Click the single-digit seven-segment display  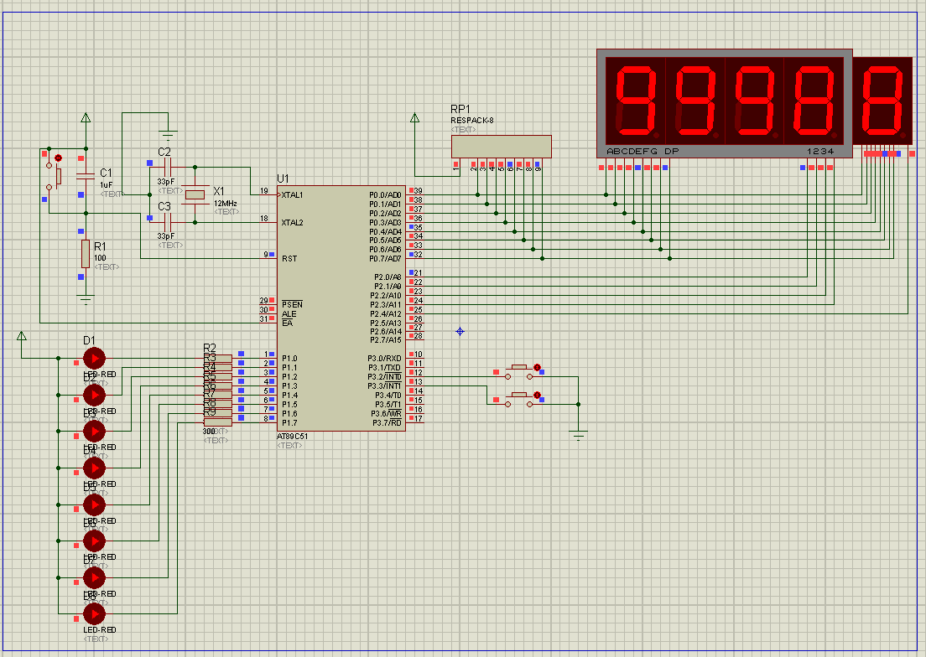click(882, 101)
